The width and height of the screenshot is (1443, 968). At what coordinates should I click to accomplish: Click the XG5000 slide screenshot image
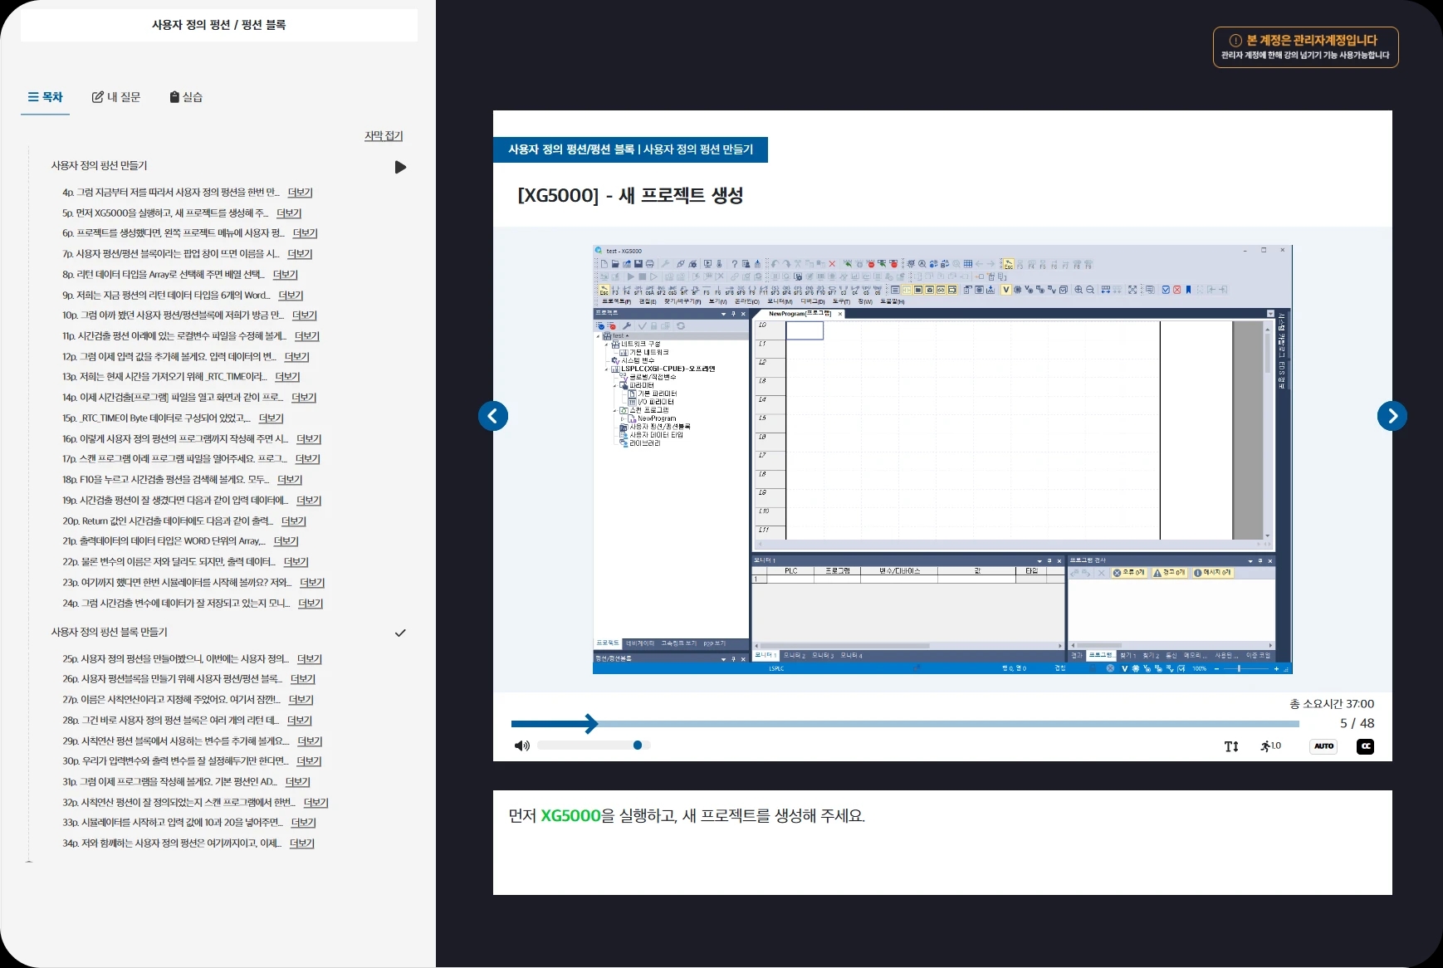(942, 459)
